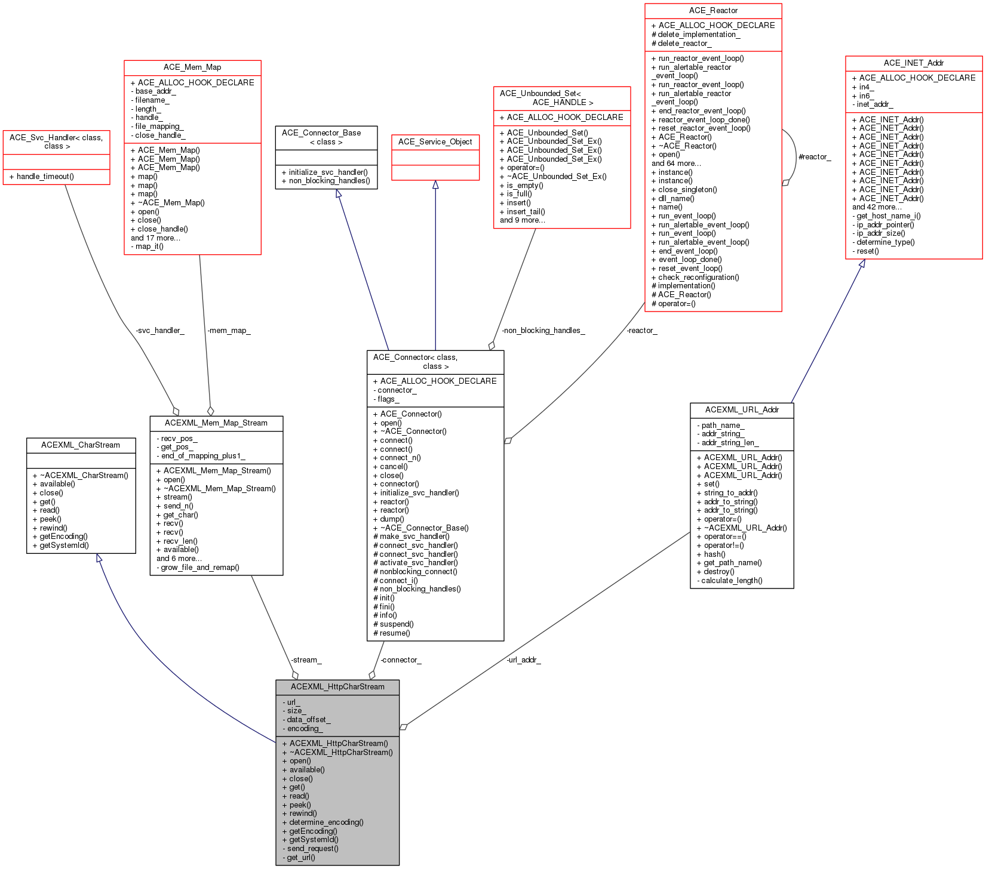Click the -url_addr_ edge label
Image resolution: width=986 pixels, height=869 pixels.
point(523,660)
